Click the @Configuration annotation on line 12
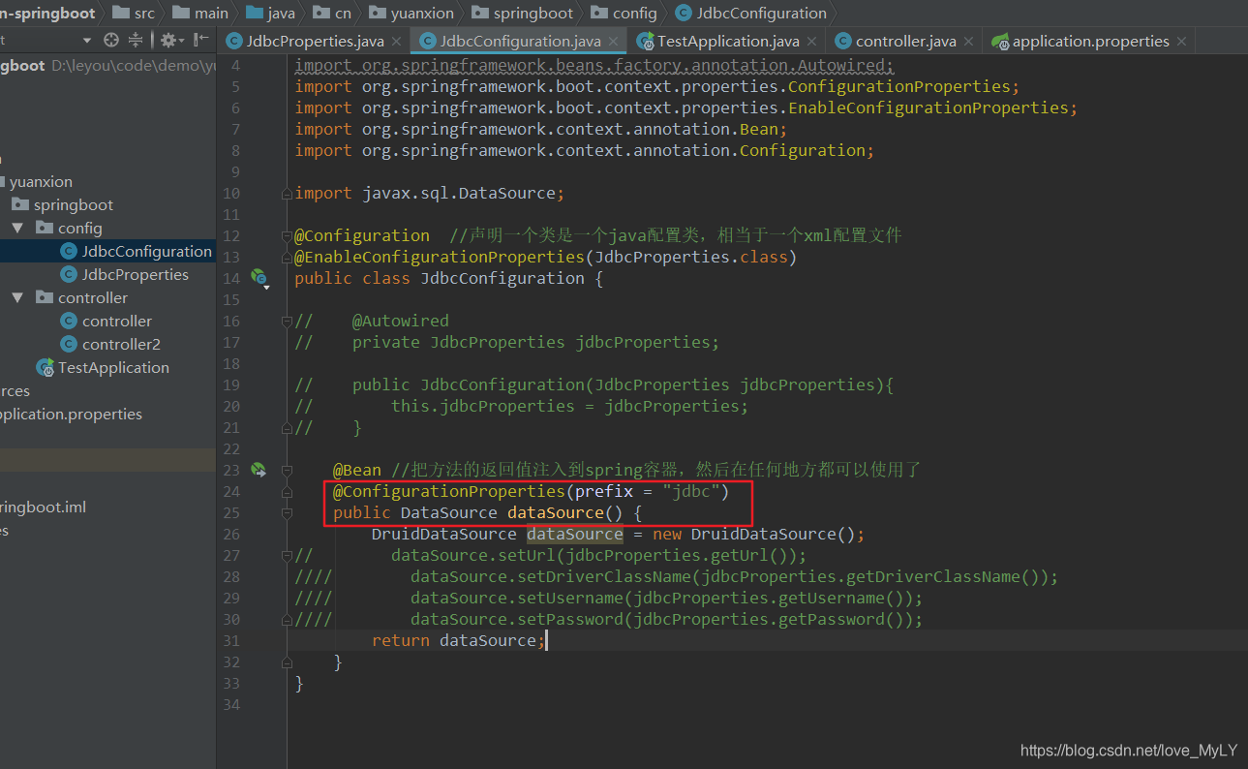 click(x=362, y=235)
